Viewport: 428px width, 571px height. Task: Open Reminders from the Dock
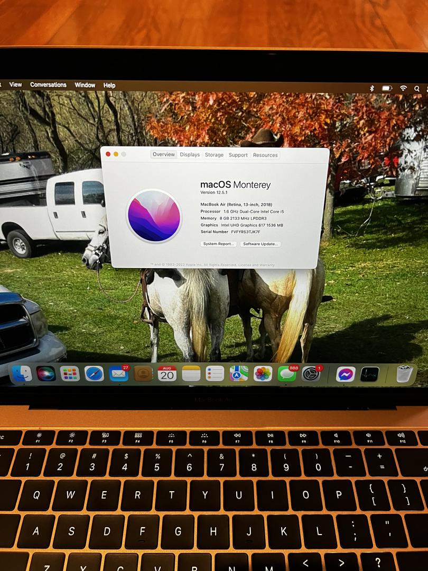215,374
